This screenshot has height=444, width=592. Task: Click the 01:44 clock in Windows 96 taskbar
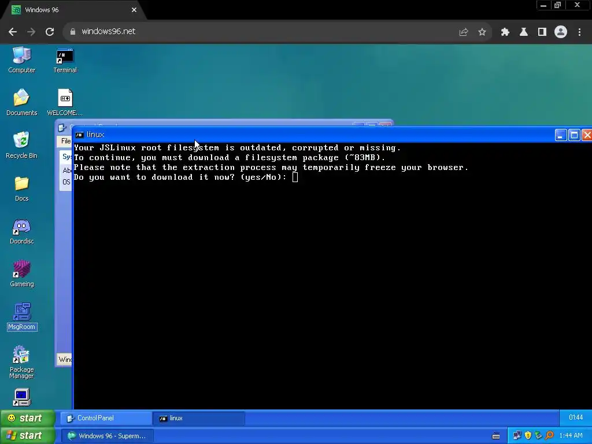tap(575, 417)
